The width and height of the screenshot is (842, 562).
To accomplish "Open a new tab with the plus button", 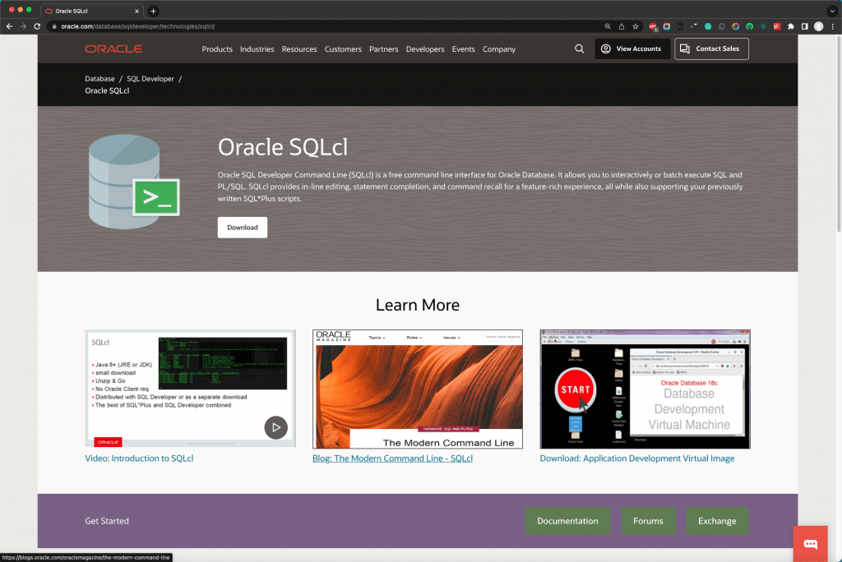I will click(x=153, y=11).
